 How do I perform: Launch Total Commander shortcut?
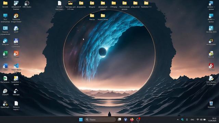coord(16,43)
